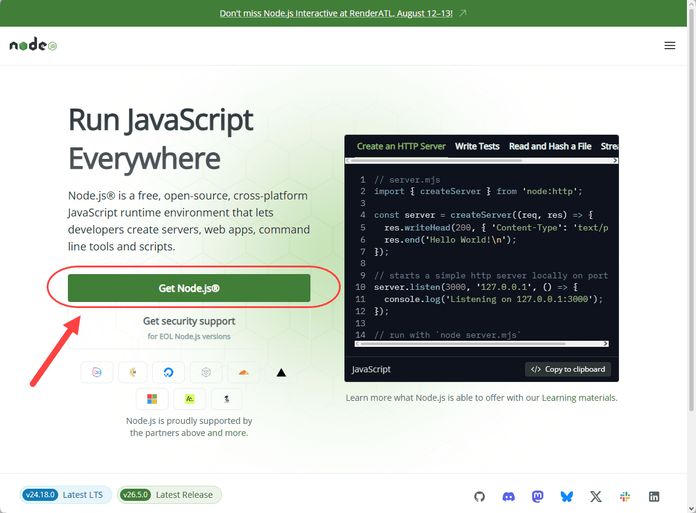The width and height of the screenshot is (696, 513).
Task: Click the gray hexagon cube partner logo
Action: tap(206, 372)
